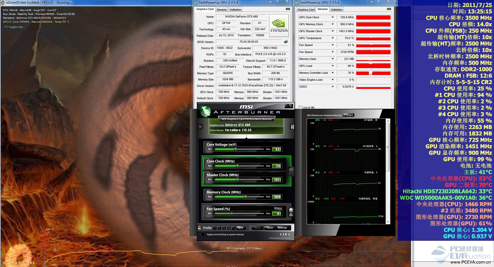Open the GPU Shader Clock sensor dropdown
The image size is (494, 267).
click(333, 31)
